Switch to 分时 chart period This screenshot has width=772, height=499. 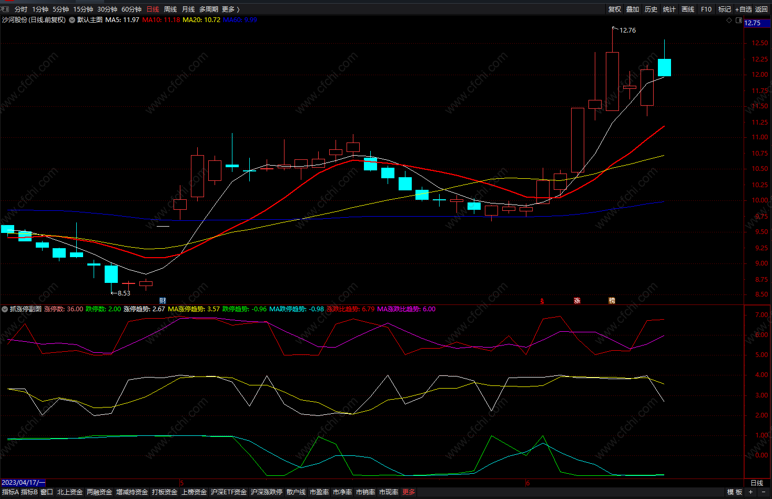click(x=21, y=9)
